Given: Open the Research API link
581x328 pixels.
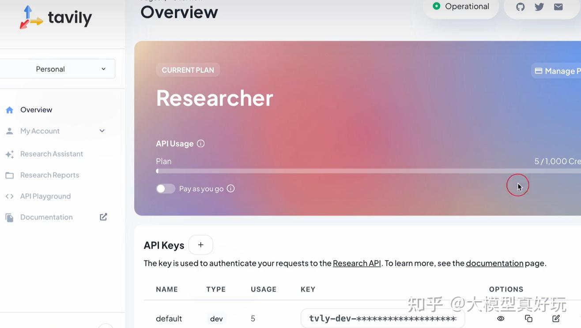Looking at the screenshot, I should 356,263.
